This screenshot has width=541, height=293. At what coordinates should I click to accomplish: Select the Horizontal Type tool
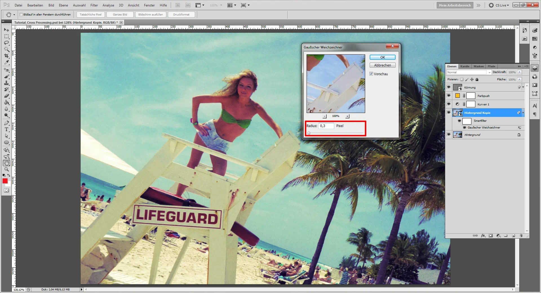6,130
